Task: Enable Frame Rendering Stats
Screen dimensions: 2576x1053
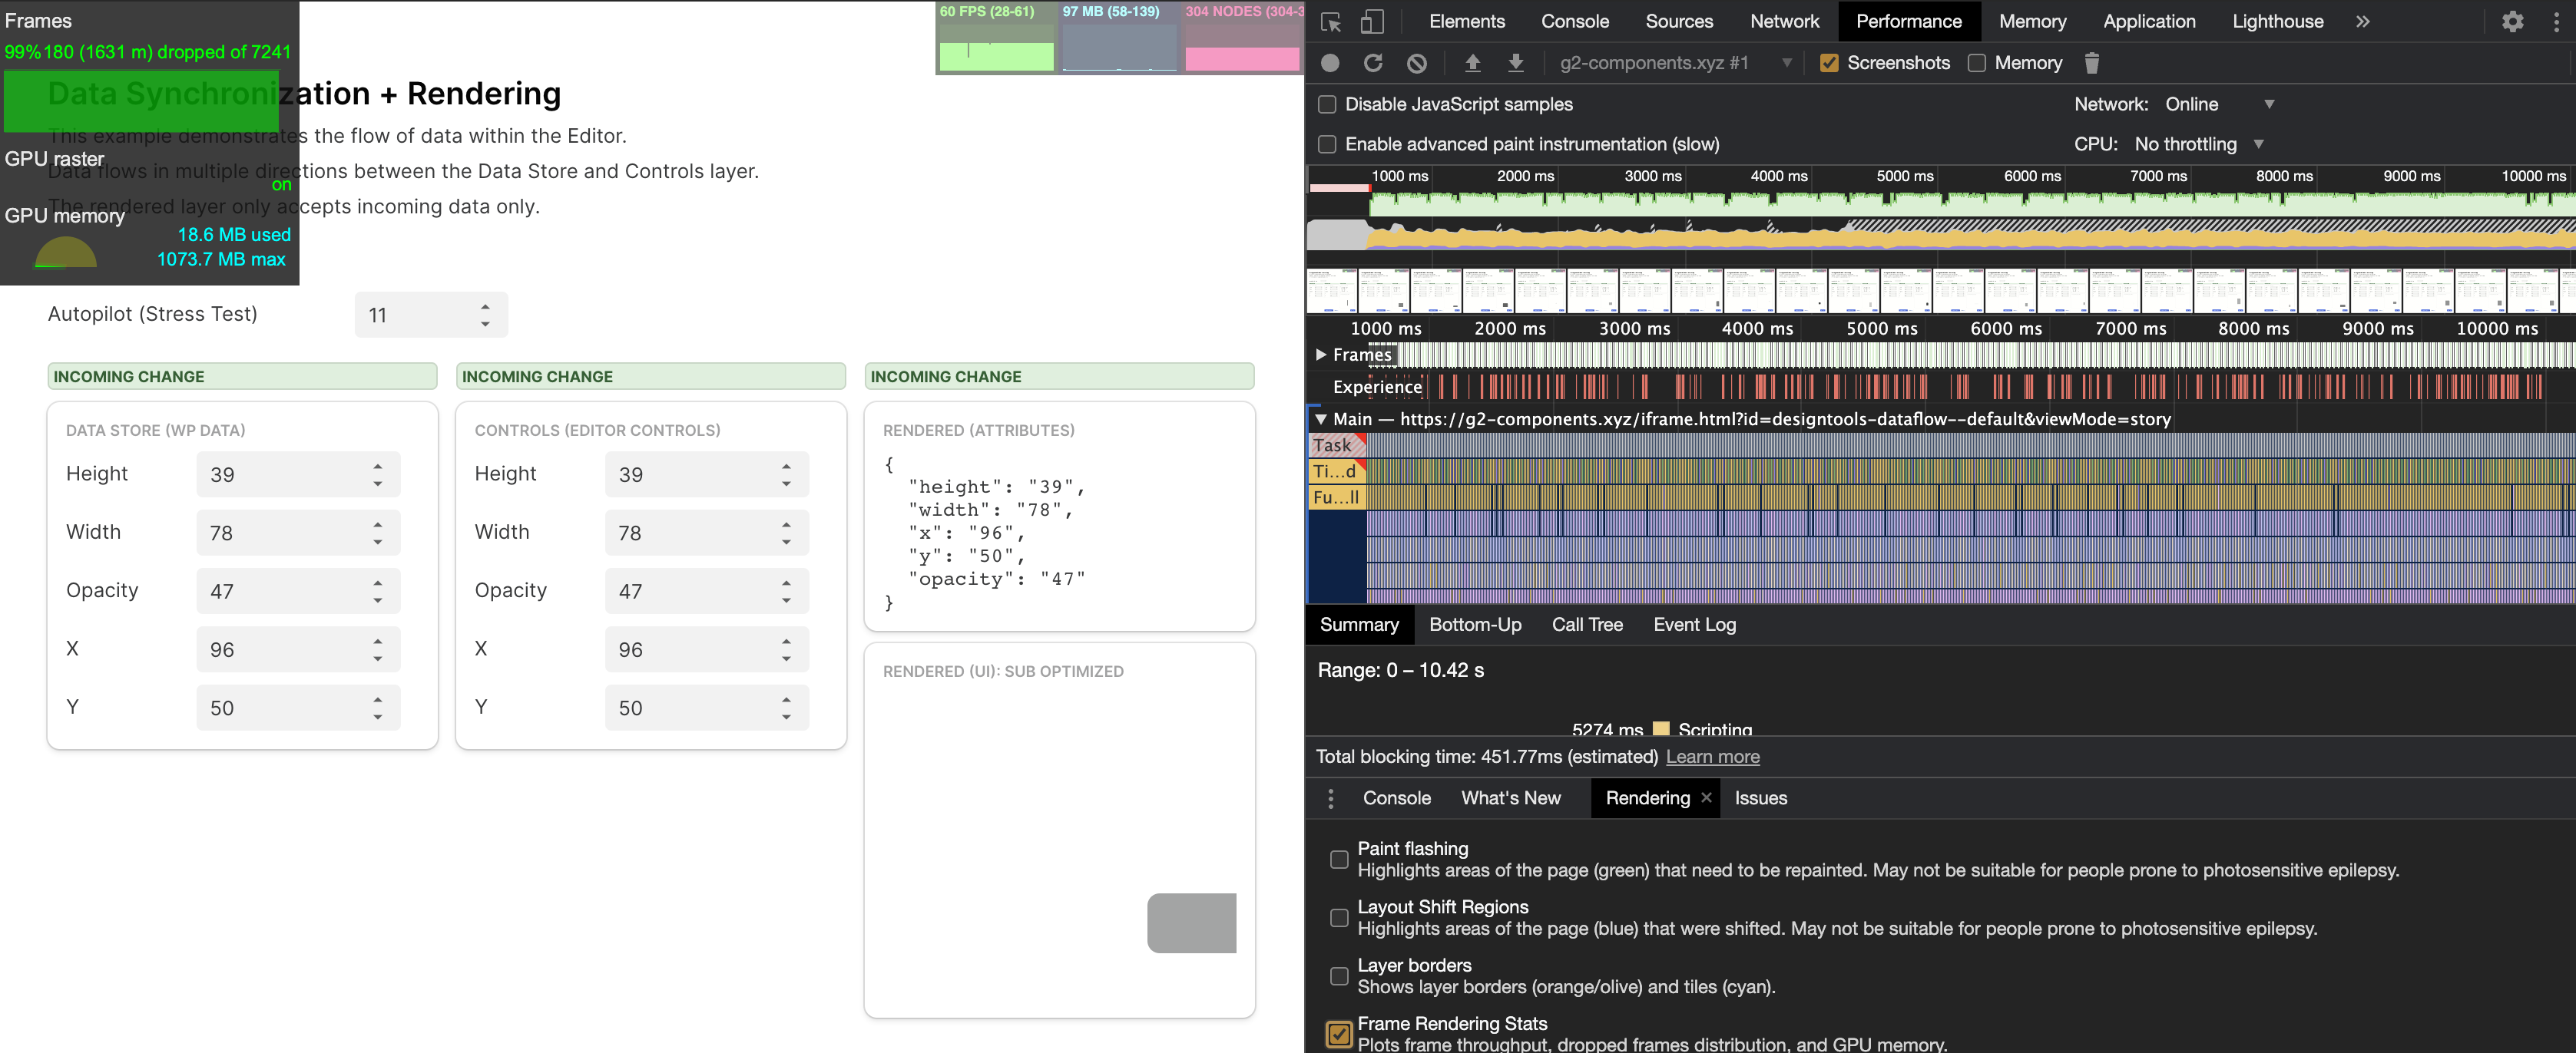Action: (x=1339, y=1034)
